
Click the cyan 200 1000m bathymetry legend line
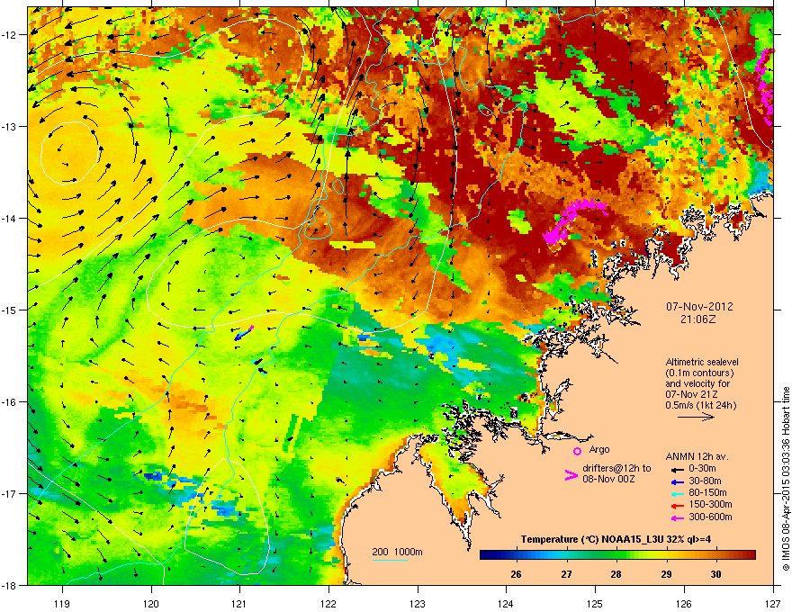391,560
